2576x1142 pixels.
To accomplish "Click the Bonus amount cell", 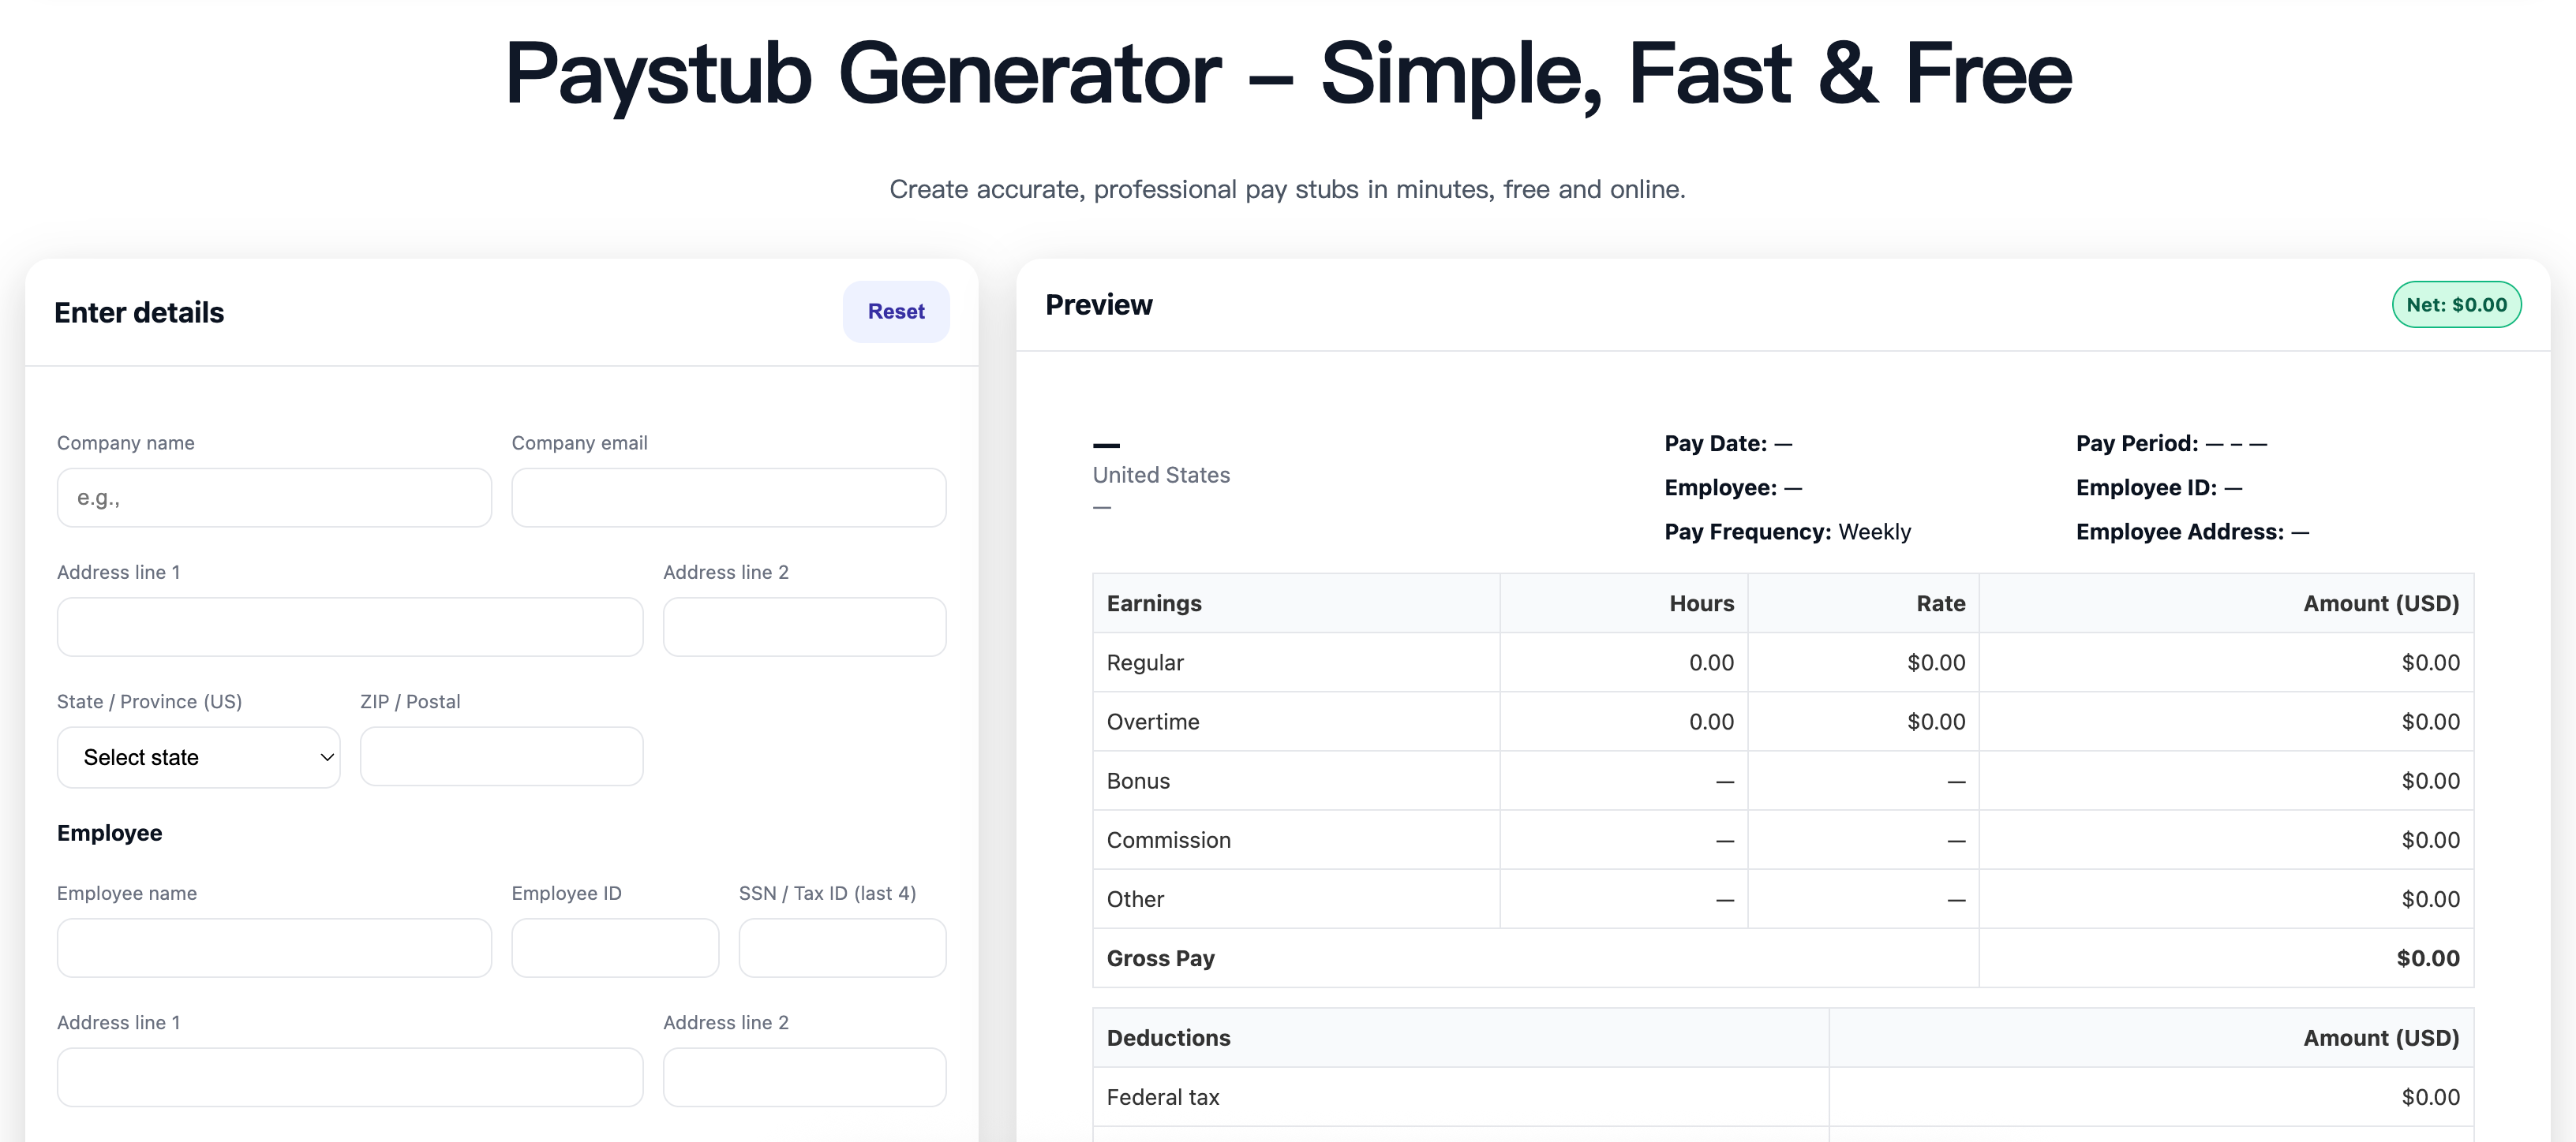I will 2430,780.
